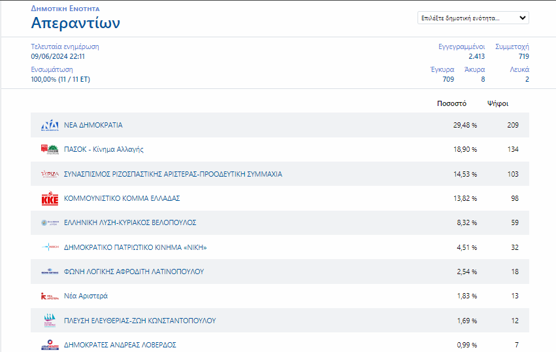This screenshot has height=352, width=556.
Task: Open ΠΑΣΟΚ - Κίνημα Αλλαγής party name
Action: pos(103,150)
